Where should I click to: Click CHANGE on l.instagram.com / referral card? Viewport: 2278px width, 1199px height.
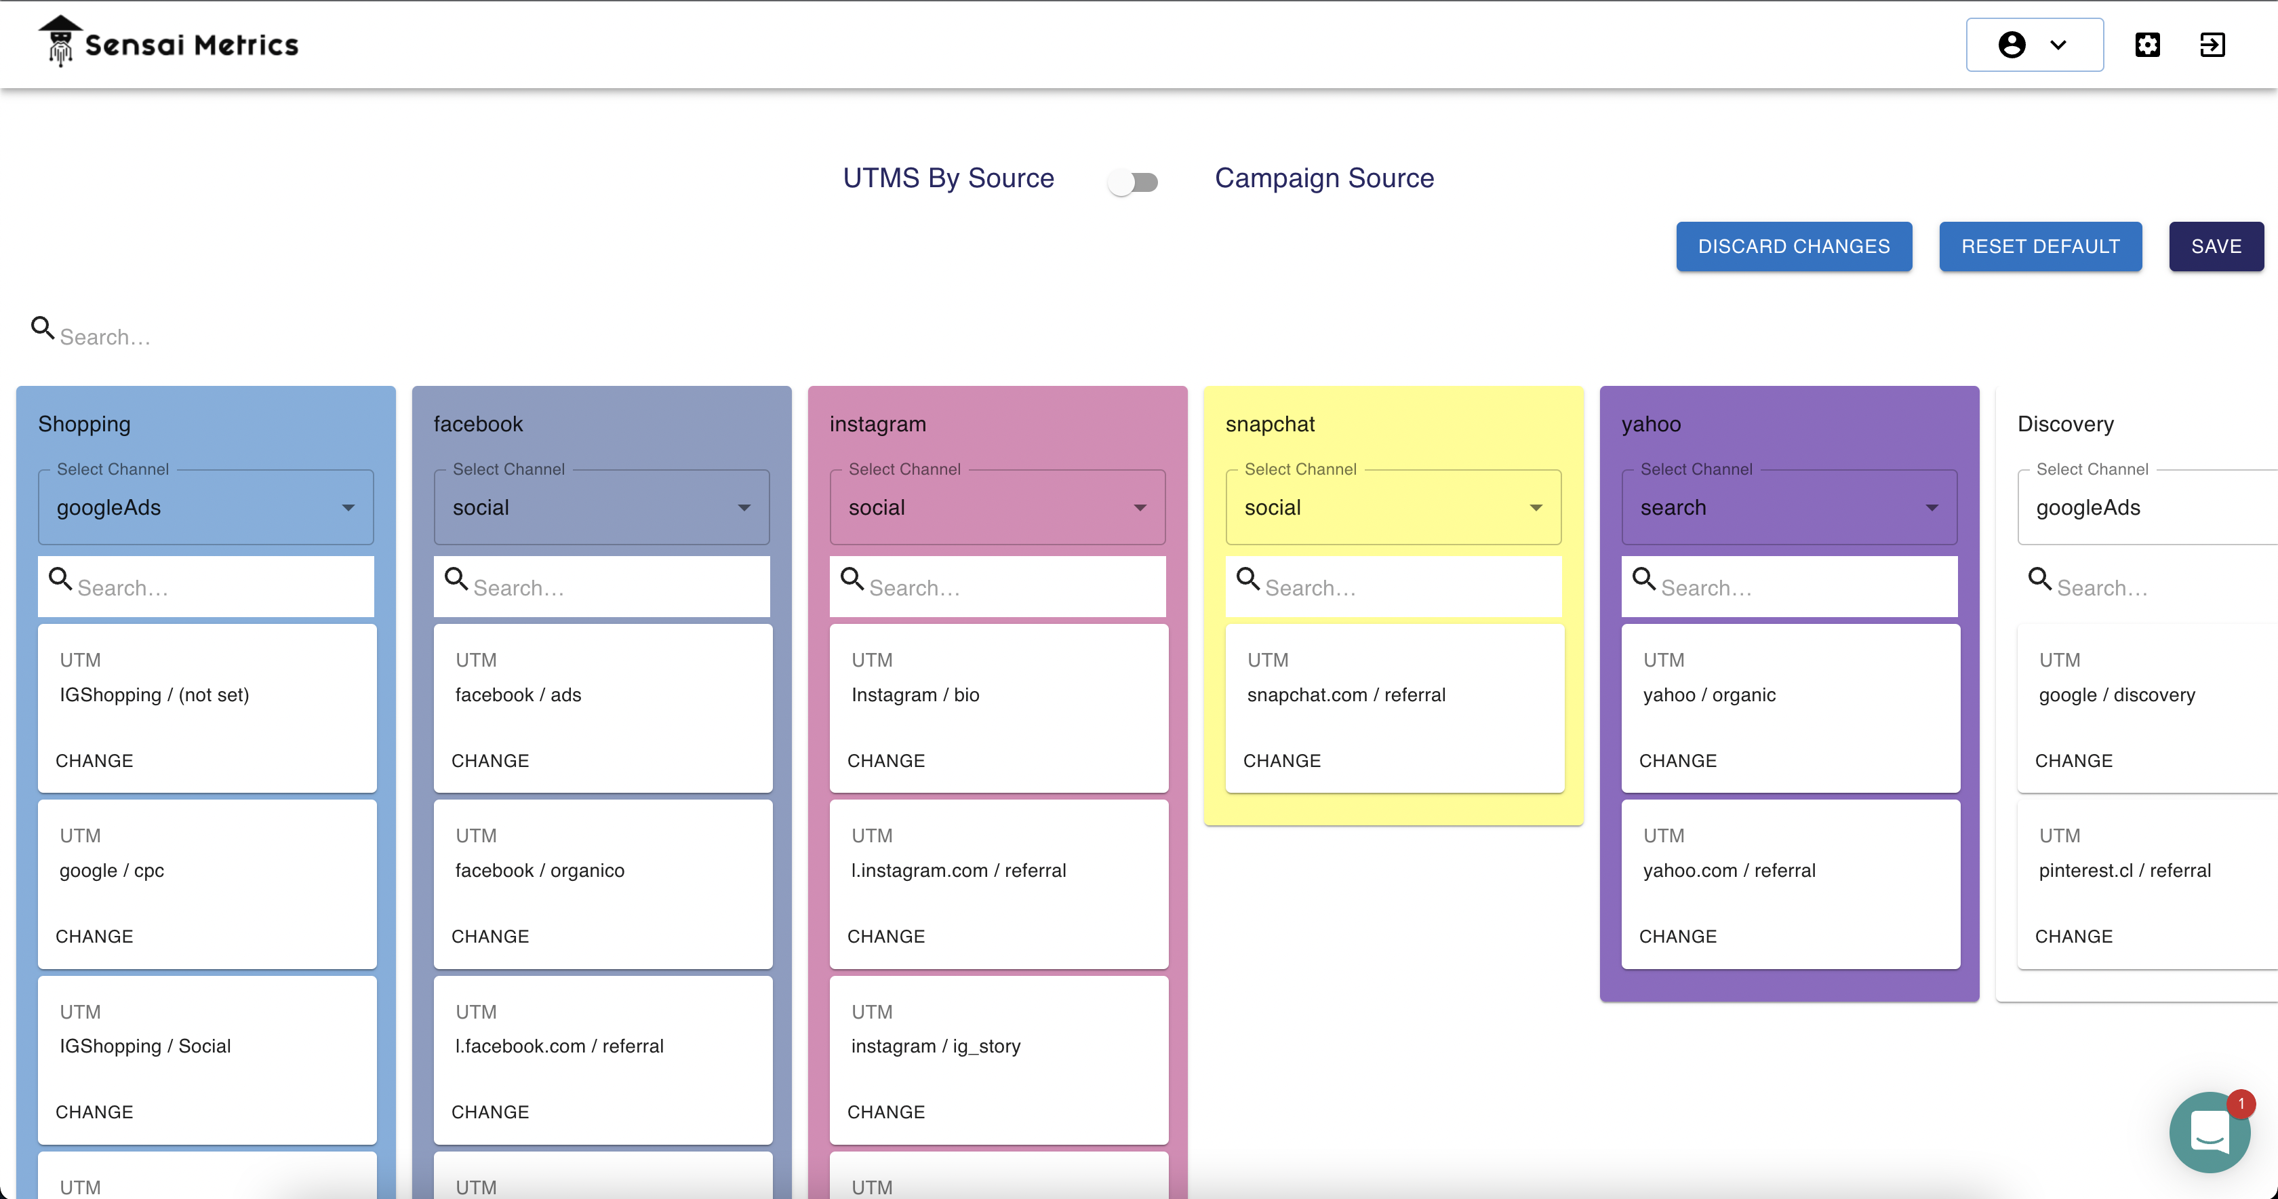coord(886,936)
